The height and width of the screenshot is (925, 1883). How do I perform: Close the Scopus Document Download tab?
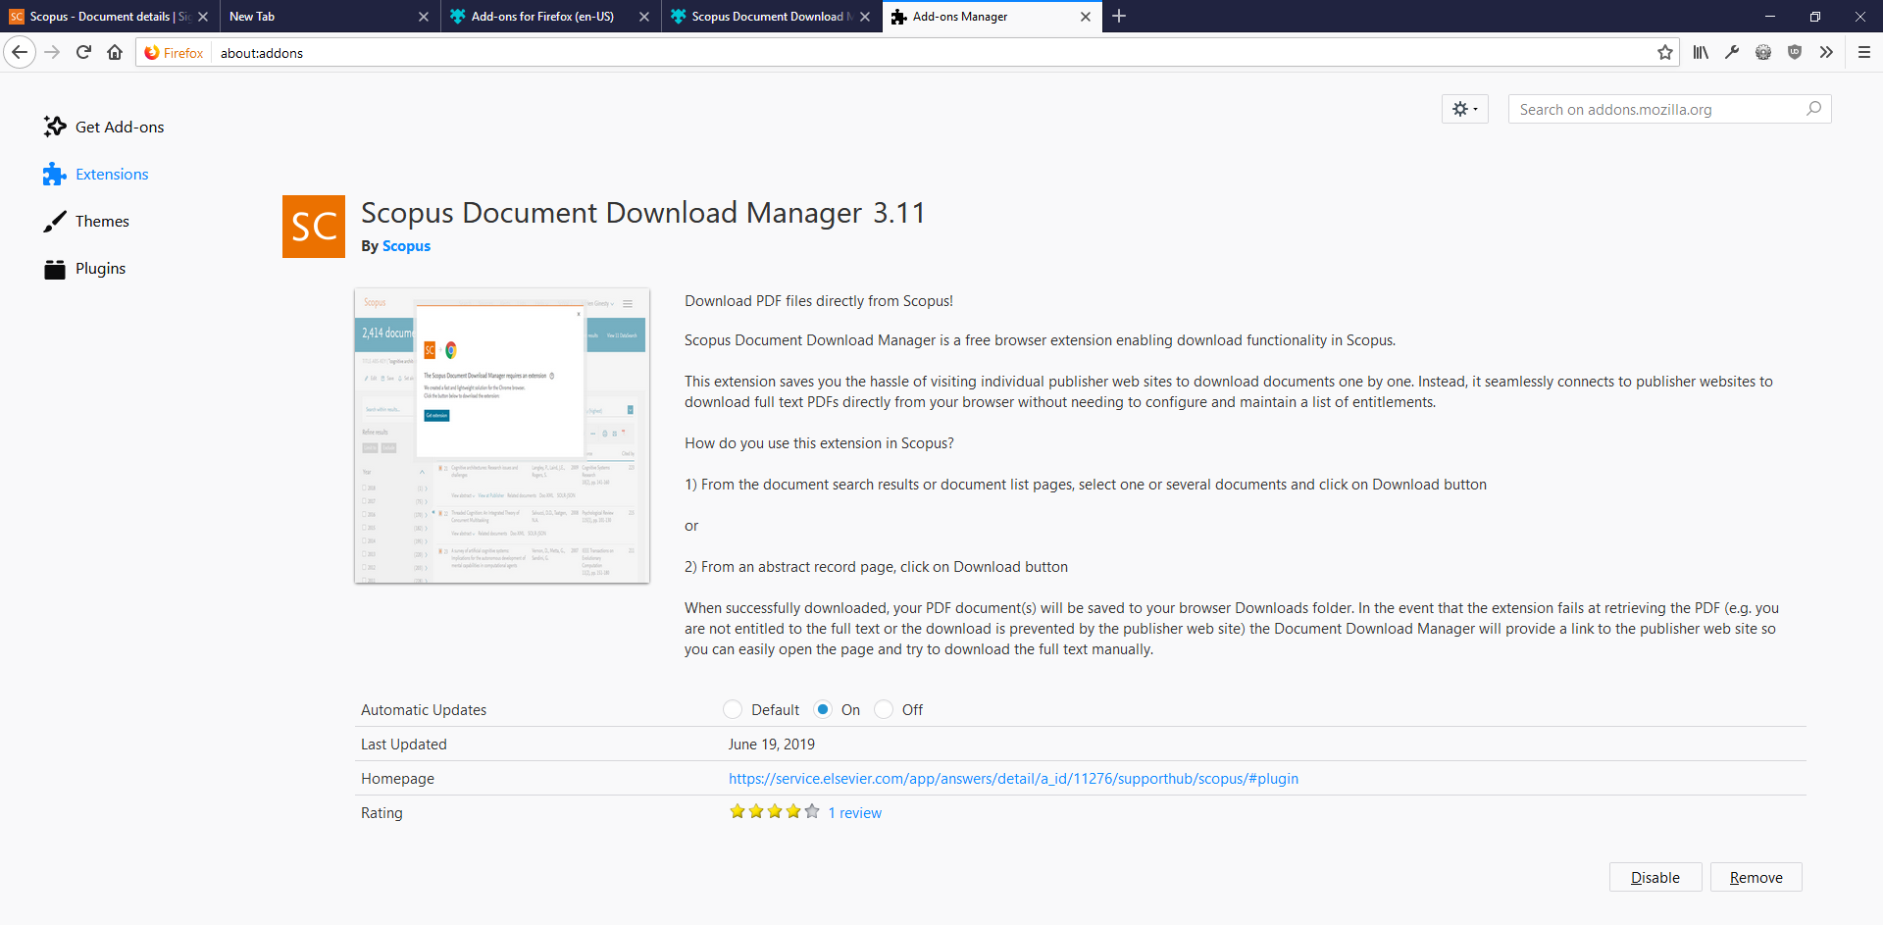(x=865, y=17)
